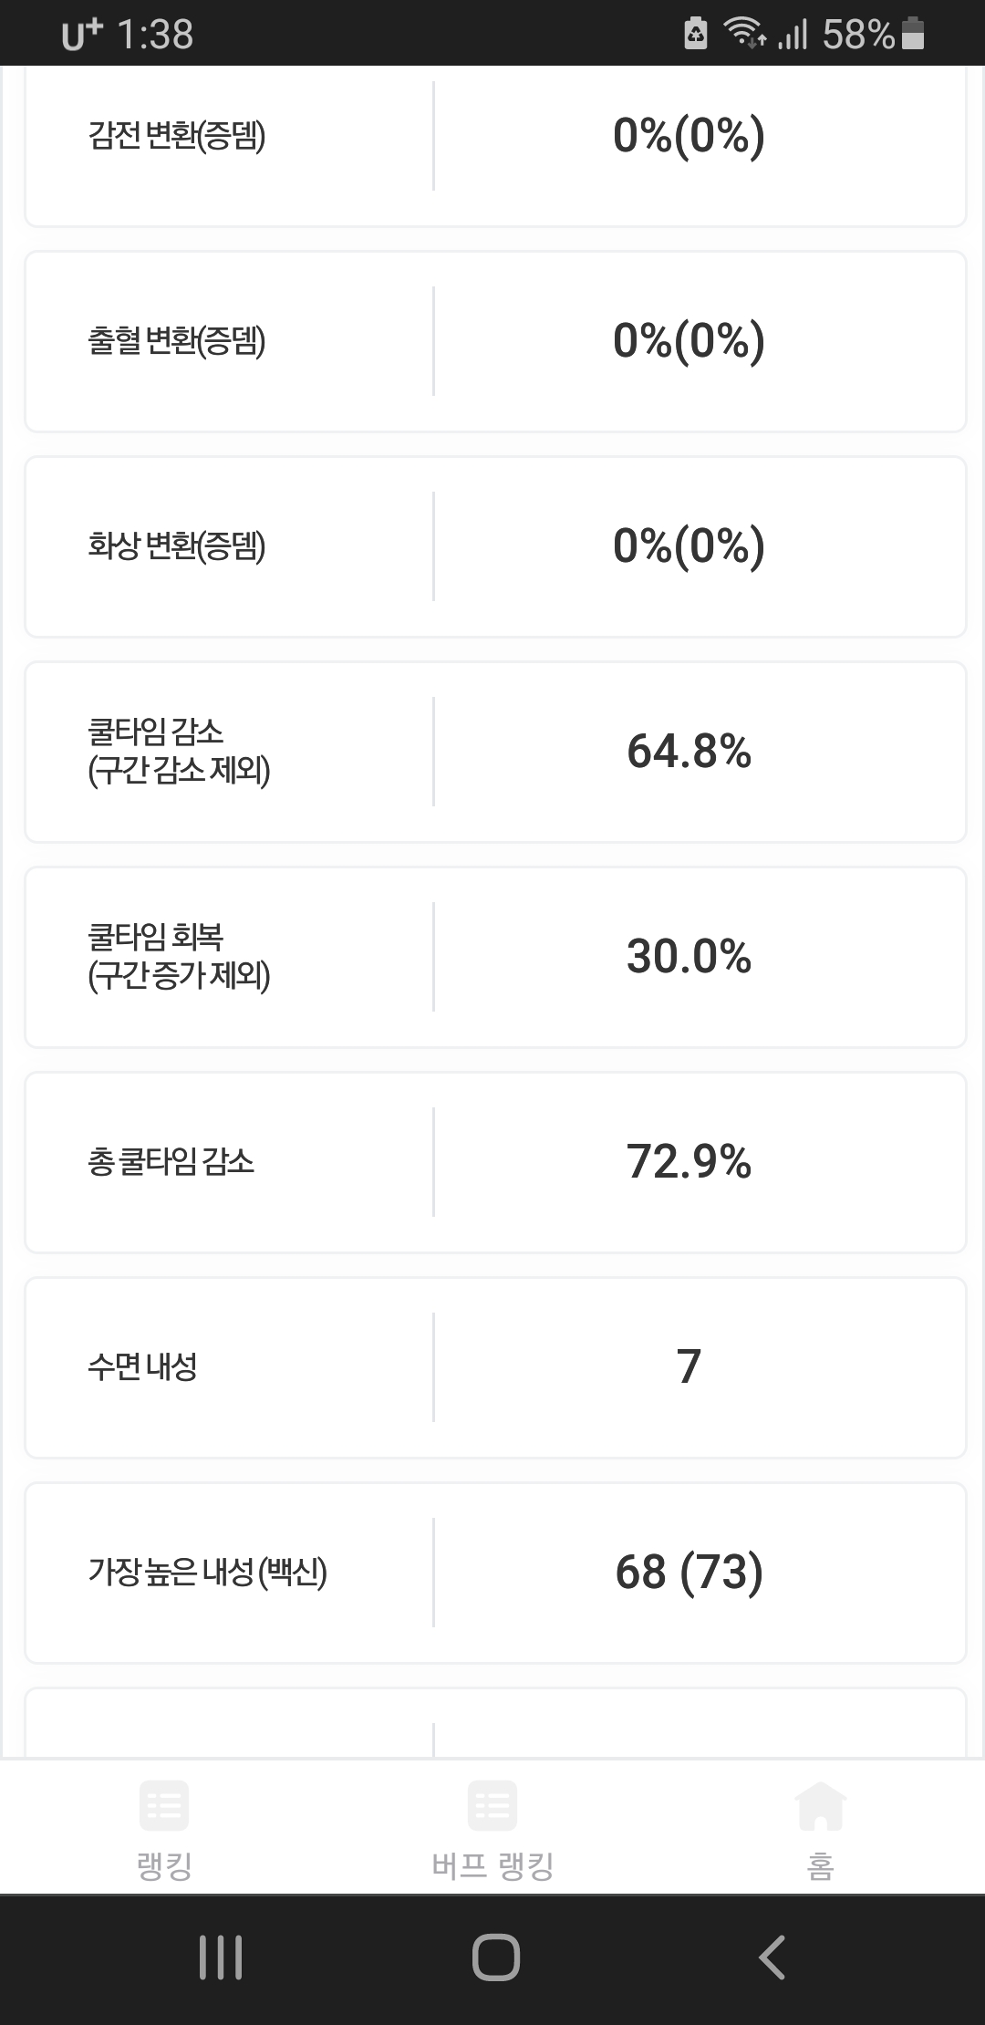The height and width of the screenshot is (2025, 985).
Task: Tap the 홈 house icon
Action: click(x=820, y=1805)
